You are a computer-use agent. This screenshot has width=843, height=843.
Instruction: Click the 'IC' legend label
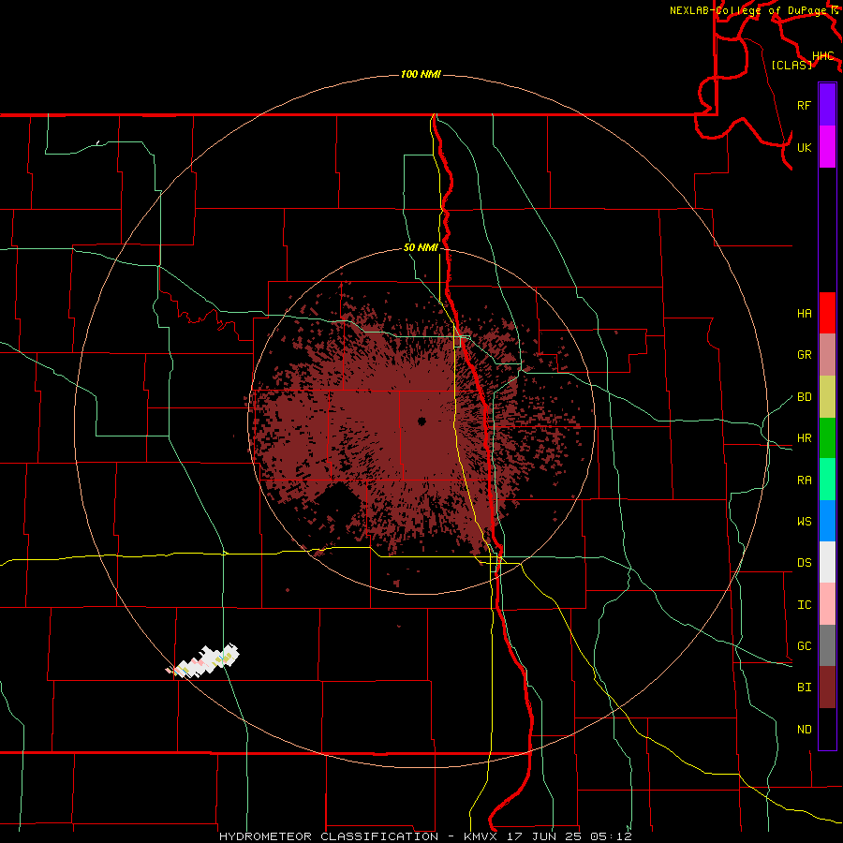point(804,604)
